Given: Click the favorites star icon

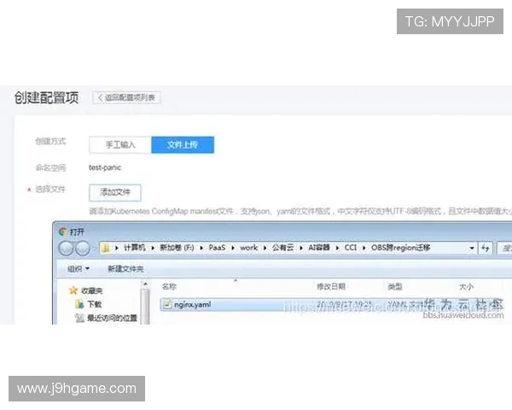Looking at the screenshot, I should click(73, 290).
